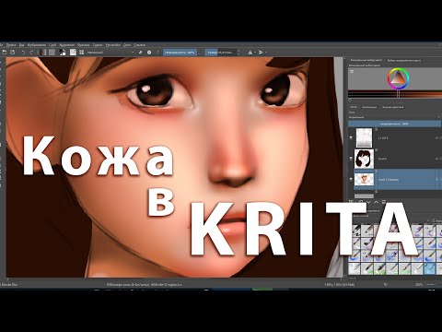Image resolution: width=442 pixels, height=332 pixels.
Task: Select second brush preset in bottom row
Action: [367, 268]
